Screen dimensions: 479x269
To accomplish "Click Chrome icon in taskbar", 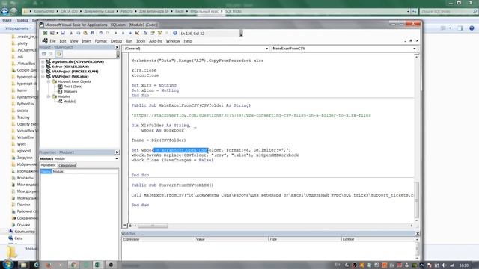I will click(x=73, y=265).
